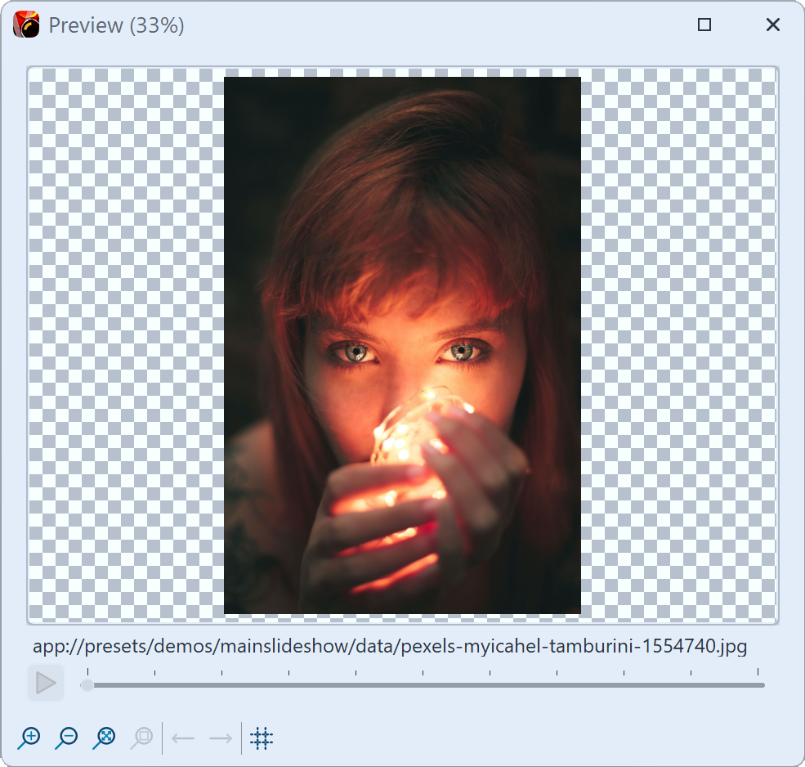This screenshot has height=767, width=805.
Task: Click the pexels-myicahel-tamburini file path text
Action: tap(390, 646)
